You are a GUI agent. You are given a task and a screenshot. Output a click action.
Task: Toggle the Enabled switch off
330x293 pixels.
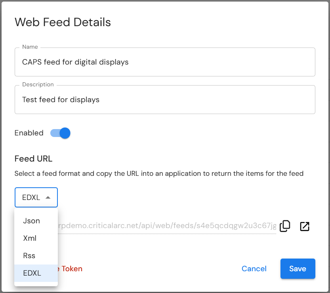(x=60, y=133)
